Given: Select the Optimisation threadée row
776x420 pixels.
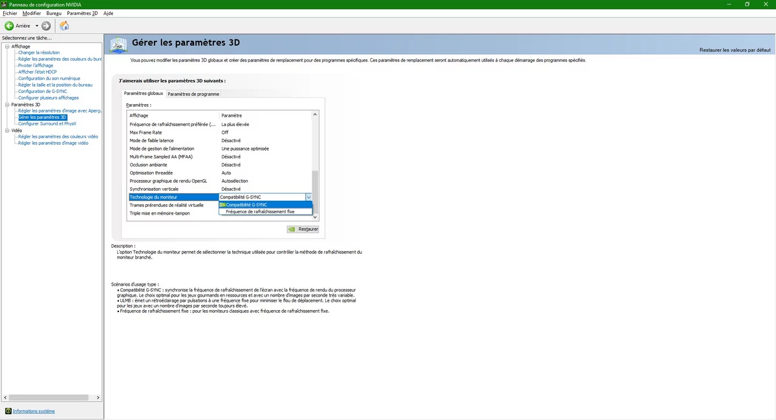Looking at the screenshot, I should [x=219, y=173].
